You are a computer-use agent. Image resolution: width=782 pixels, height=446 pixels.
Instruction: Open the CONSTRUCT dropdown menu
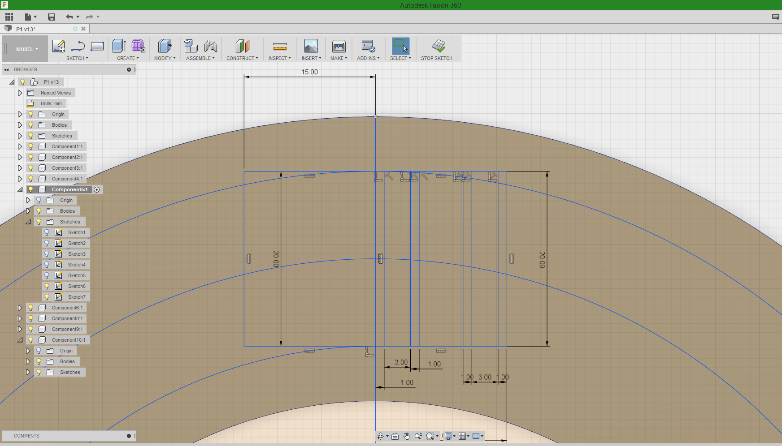point(243,58)
